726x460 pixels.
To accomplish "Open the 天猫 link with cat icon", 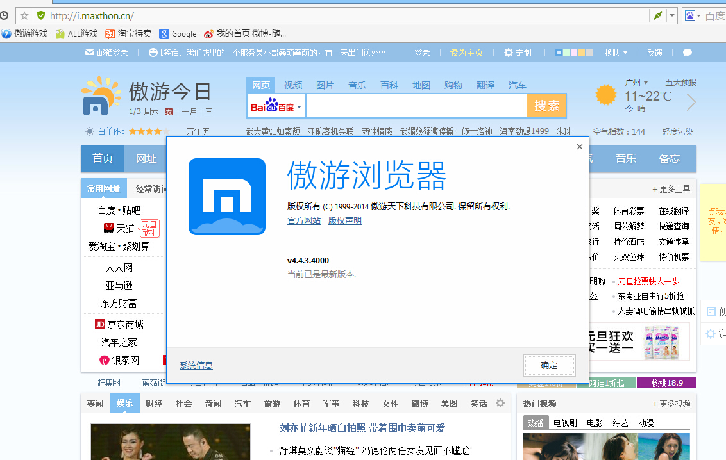I will (119, 228).
